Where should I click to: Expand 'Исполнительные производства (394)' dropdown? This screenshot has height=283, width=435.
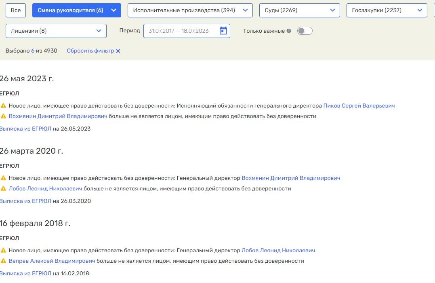click(x=190, y=10)
